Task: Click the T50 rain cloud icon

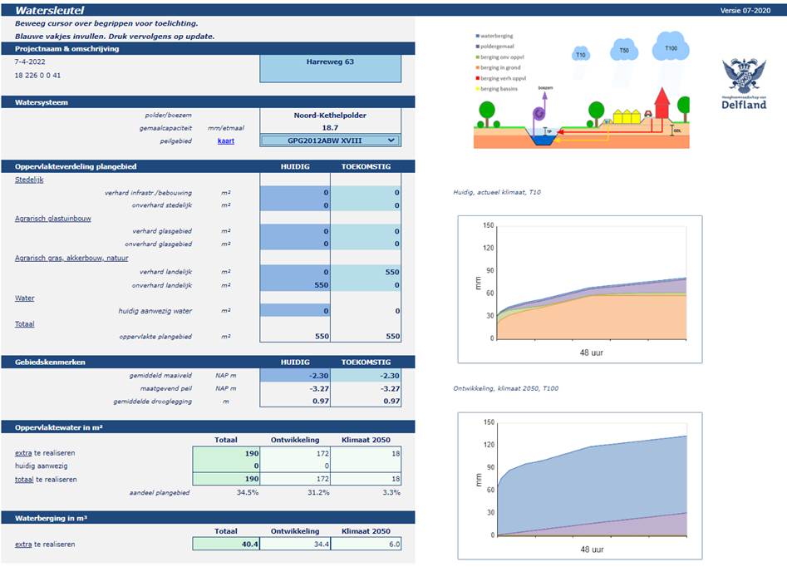Action: pos(624,50)
